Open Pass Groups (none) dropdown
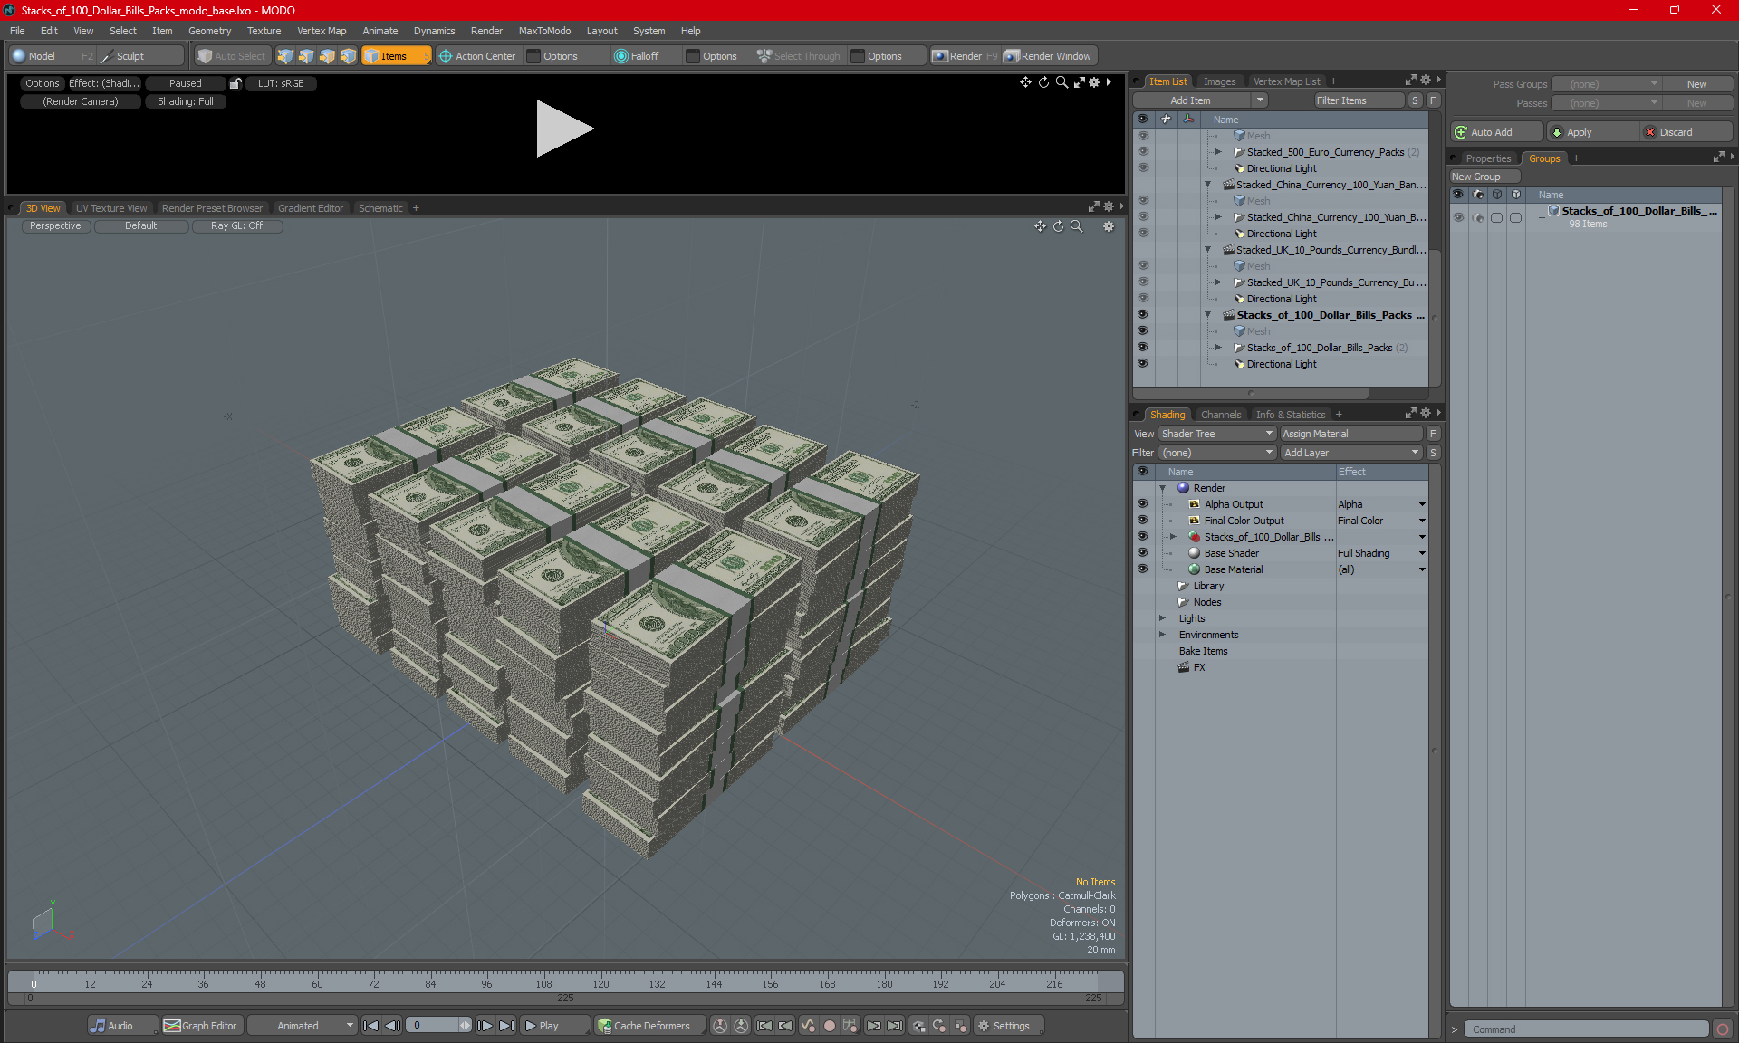The width and height of the screenshot is (1739, 1043). tap(1606, 84)
